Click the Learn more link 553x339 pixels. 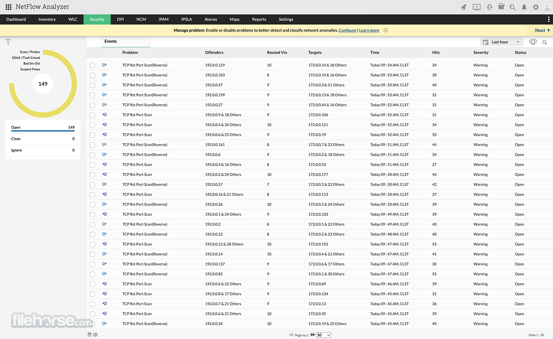coord(369,30)
